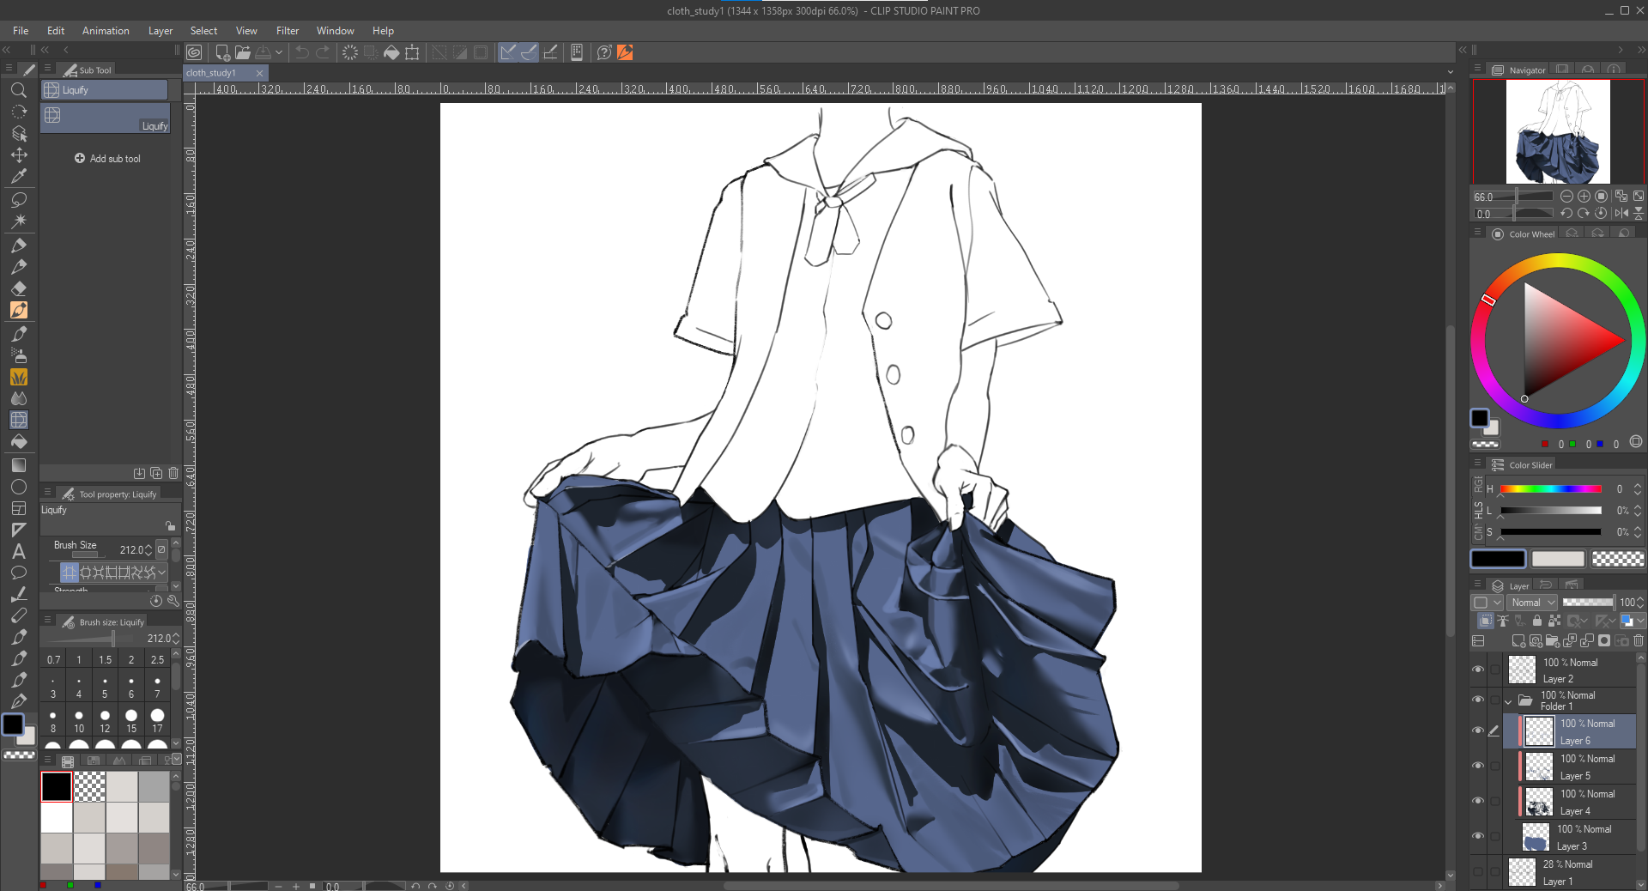Select the Decoration grass brush tool
1648x891 pixels.
(x=18, y=377)
